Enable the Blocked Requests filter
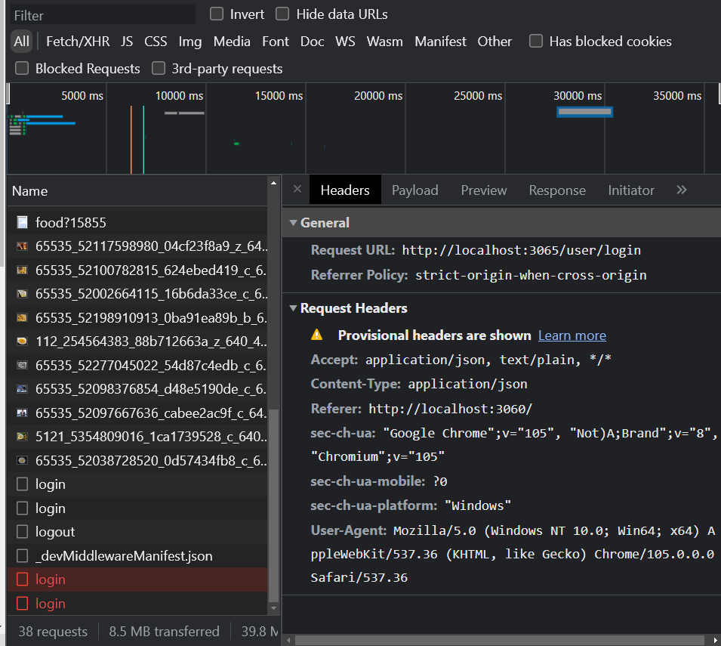721x646 pixels. 21,68
